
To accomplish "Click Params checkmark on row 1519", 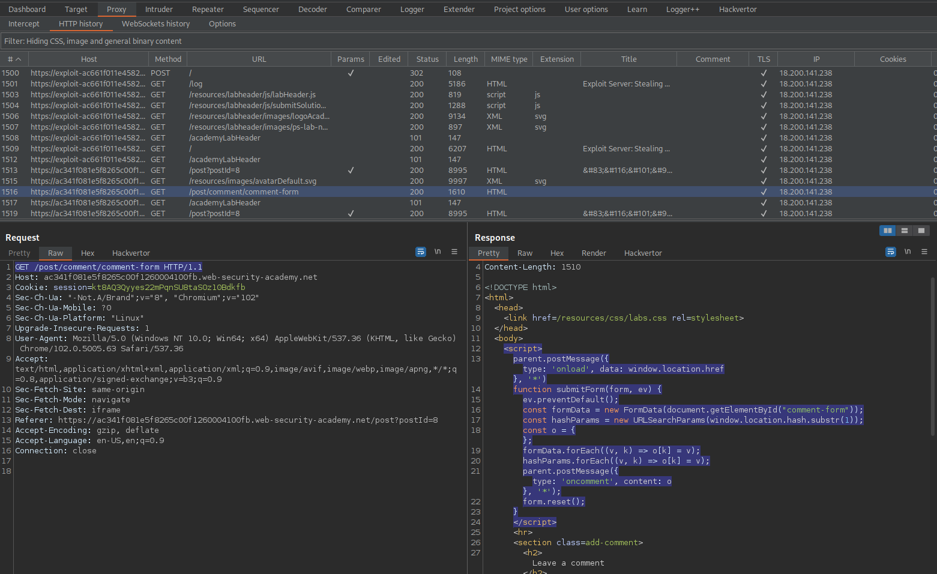I will pyautogui.click(x=351, y=213).
